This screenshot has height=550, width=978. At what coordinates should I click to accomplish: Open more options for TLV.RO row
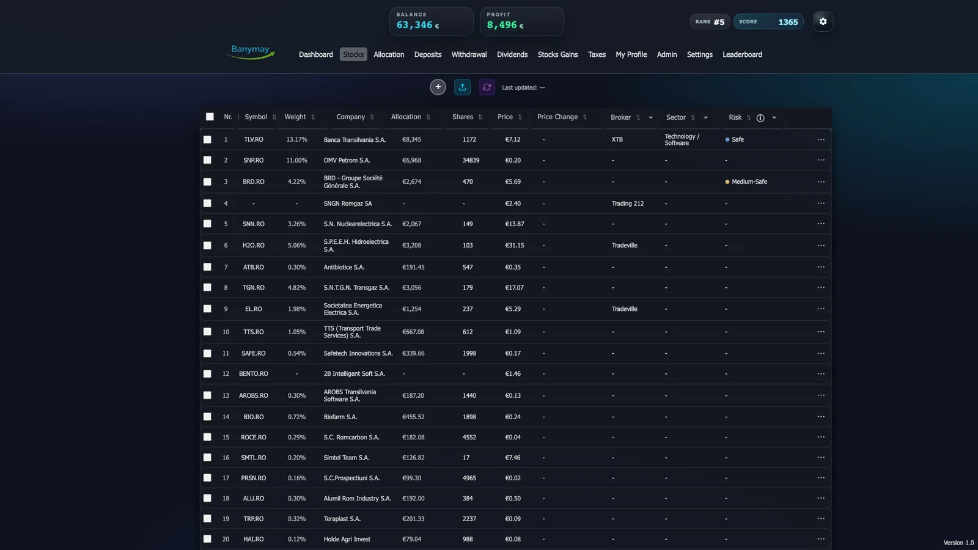pos(821,139)
